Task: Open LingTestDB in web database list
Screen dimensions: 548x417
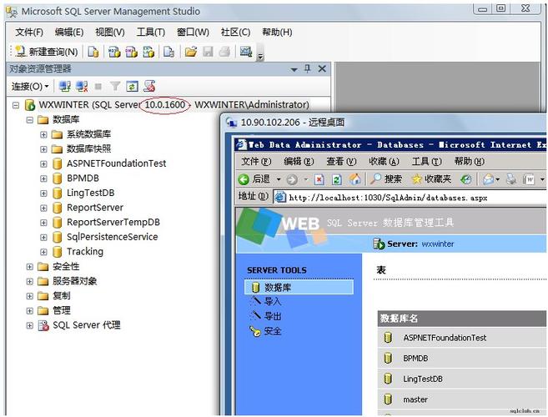Action: point(423,379)
